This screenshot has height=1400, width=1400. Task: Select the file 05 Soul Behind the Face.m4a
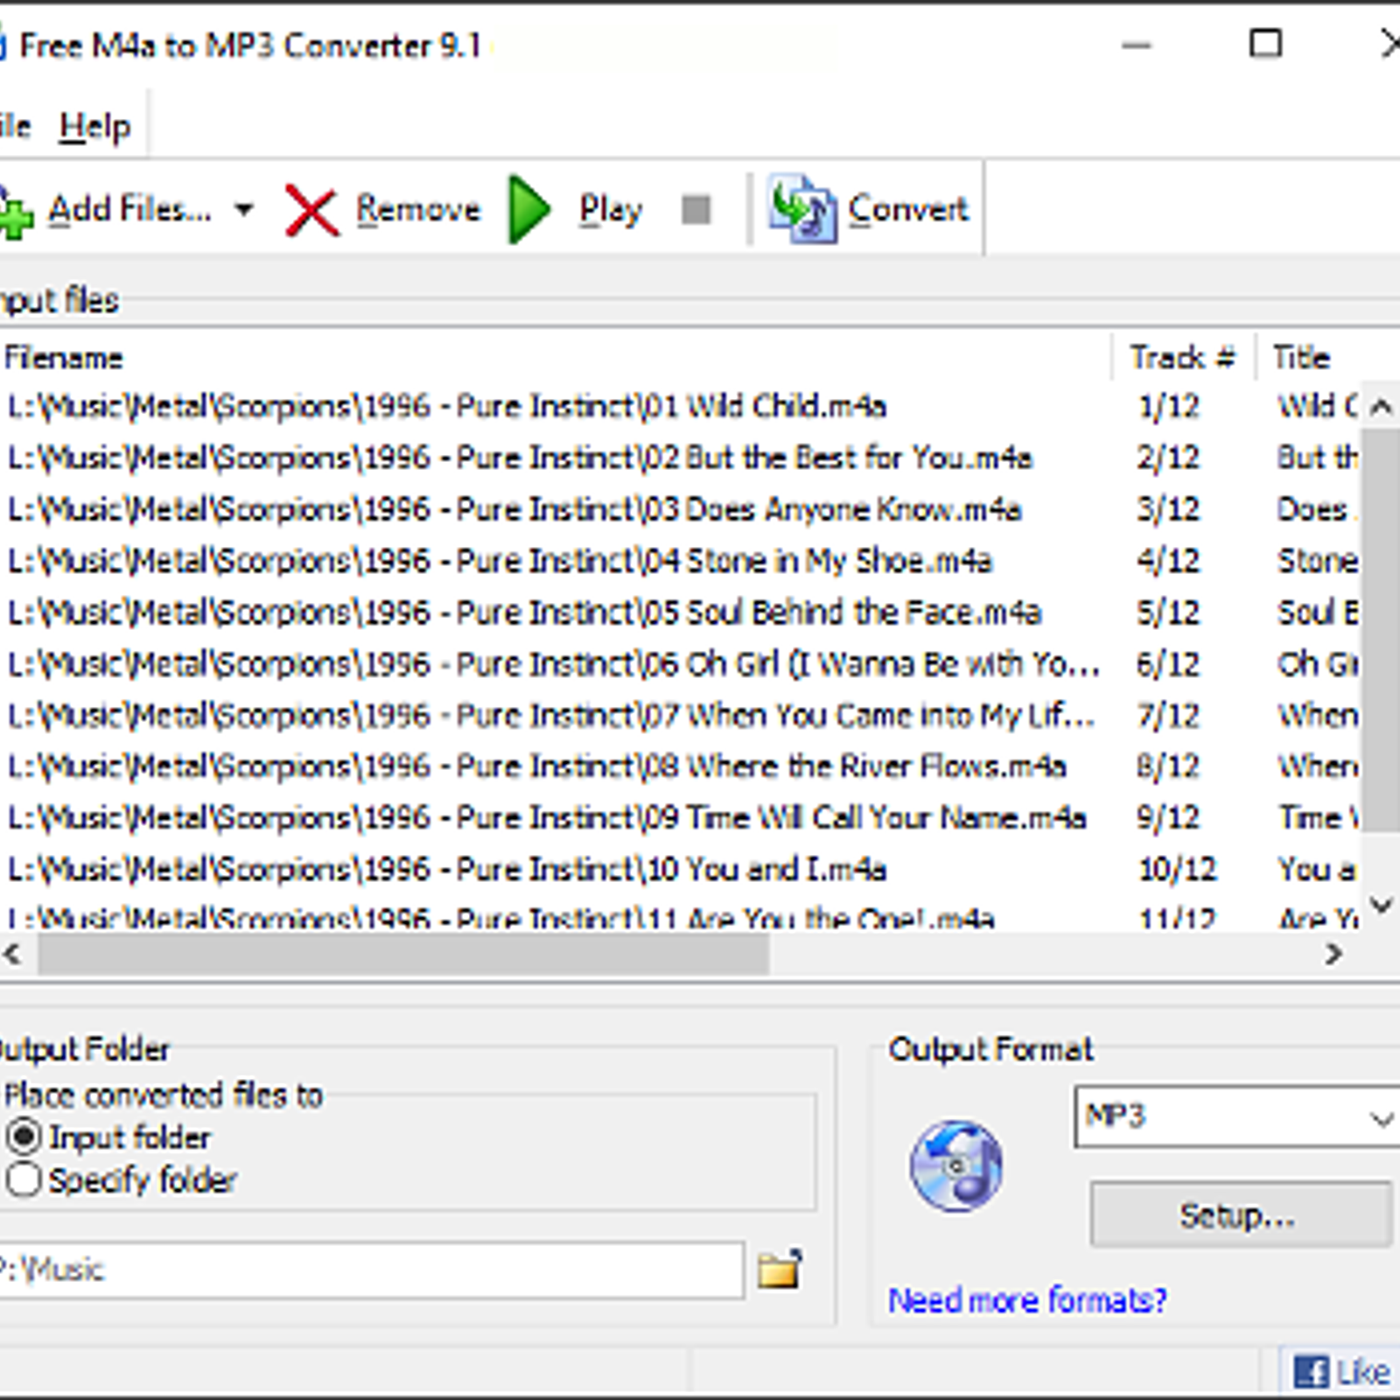coord(524,613)
